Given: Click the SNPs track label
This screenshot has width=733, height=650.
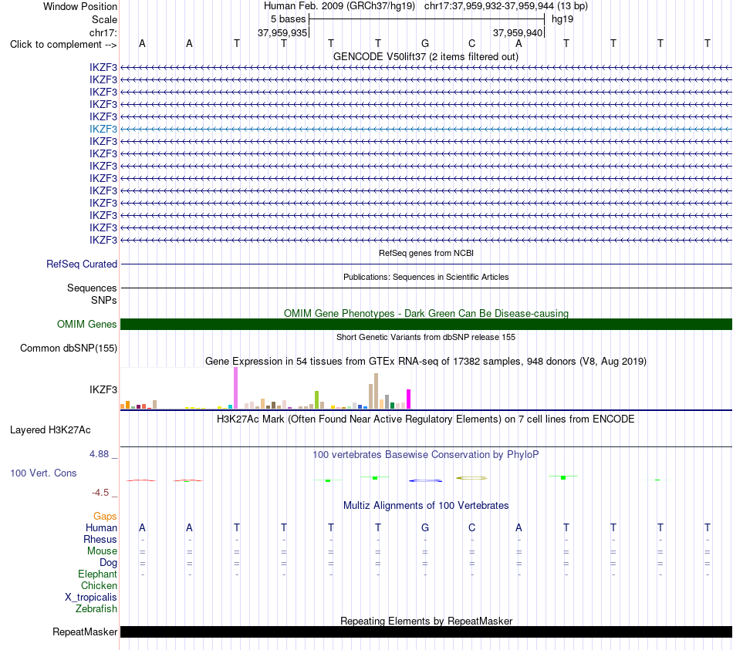Looking at the screenshot, I should pos(104,301).
